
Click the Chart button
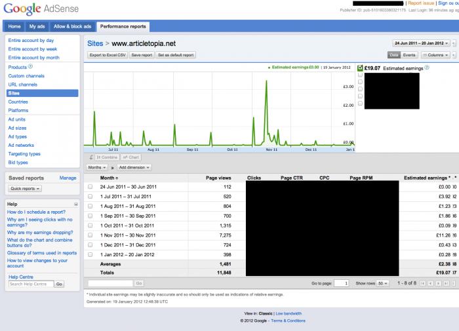pos(131,157)
